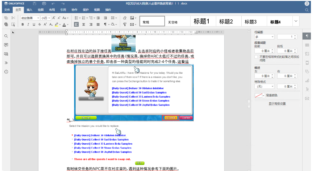Toggle subscript formatting
Viewport: 316px width, 171px height.
click(51, 24)
